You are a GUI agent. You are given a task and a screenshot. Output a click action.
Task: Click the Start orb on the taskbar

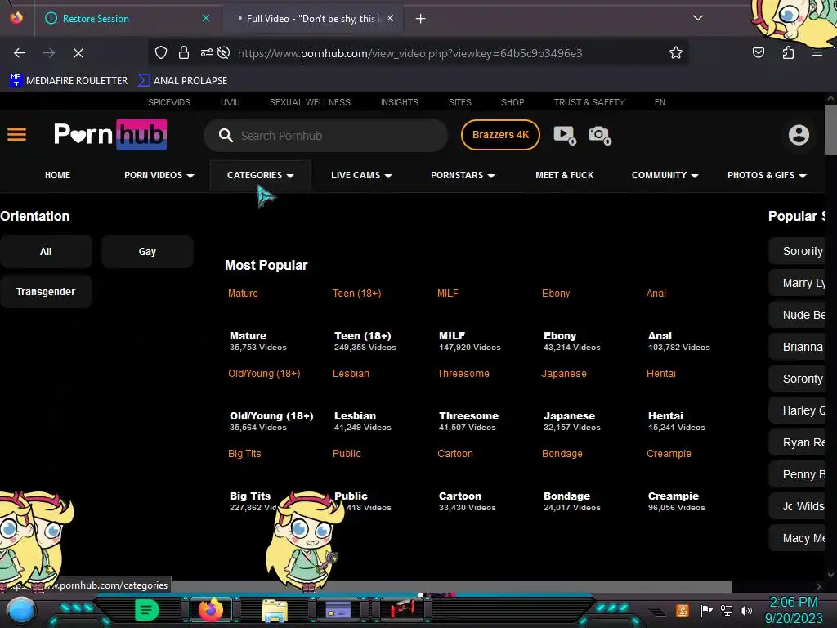pyautogui.click(x=20, y=610)
